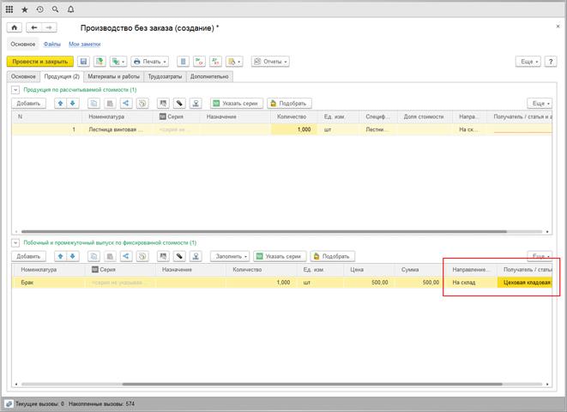This screenshot has height=412, width=567.
Task: Open the history clock icon
Action: coord(39,8)
